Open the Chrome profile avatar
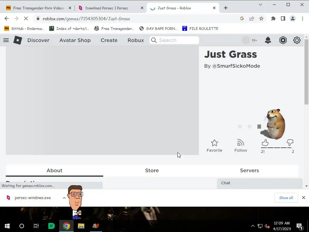 293,18
